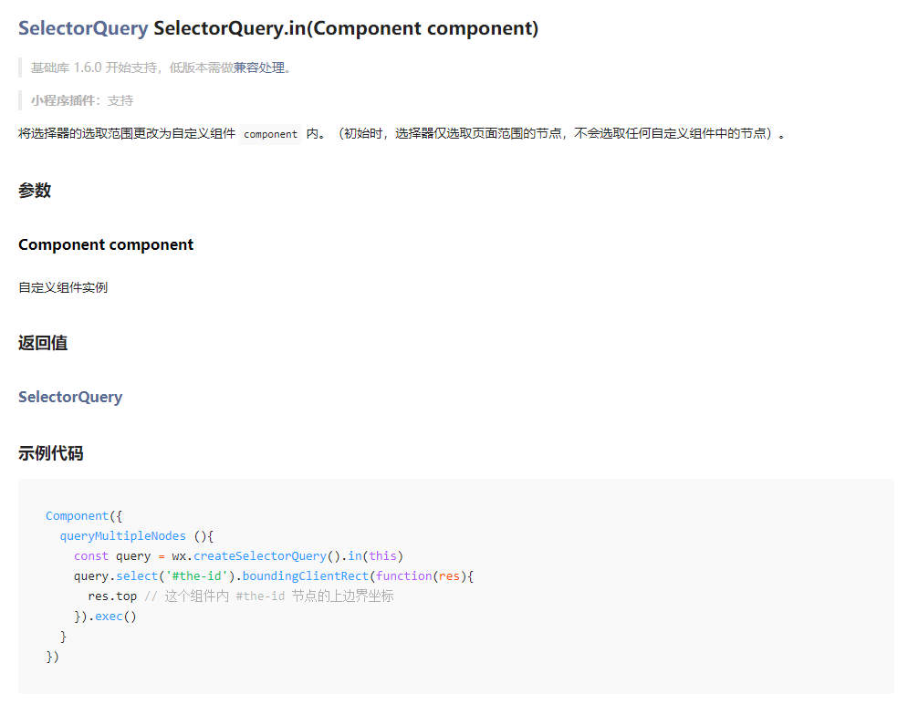908x705 pixels.
Task: Open the SelectorQuery return type link
Action: coord(70,397)
